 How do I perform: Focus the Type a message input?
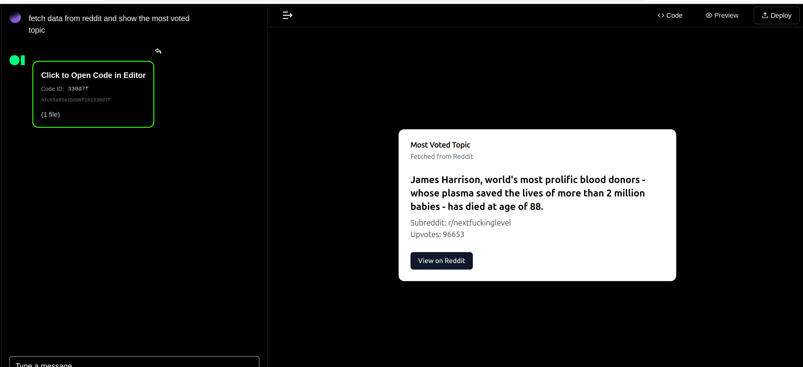pyautogui.click(x=134, y=363)
